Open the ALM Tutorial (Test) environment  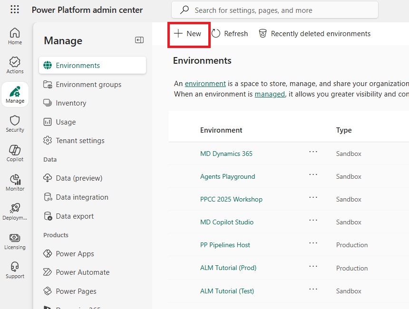[x=227, y=291]
